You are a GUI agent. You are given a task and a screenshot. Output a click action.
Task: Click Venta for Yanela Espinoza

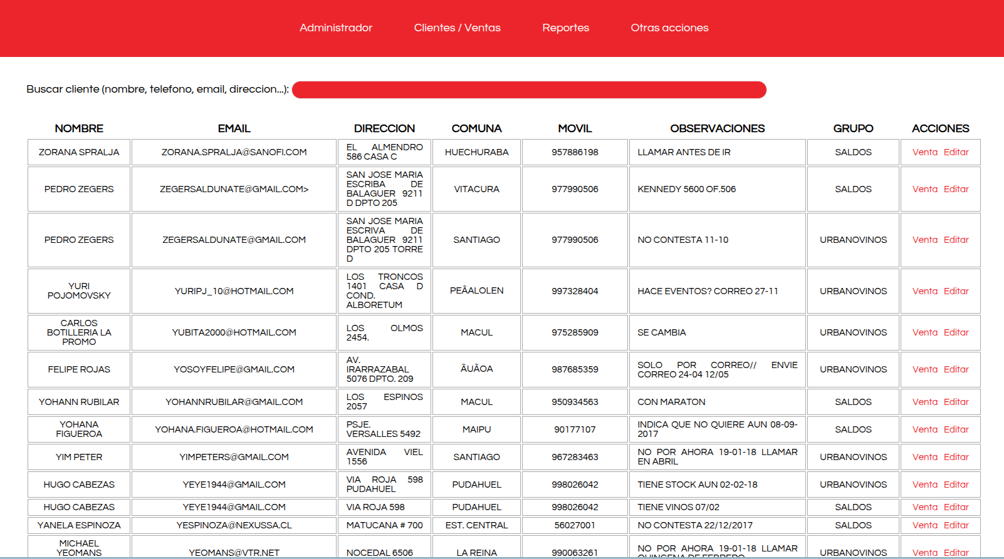(924, 525)
